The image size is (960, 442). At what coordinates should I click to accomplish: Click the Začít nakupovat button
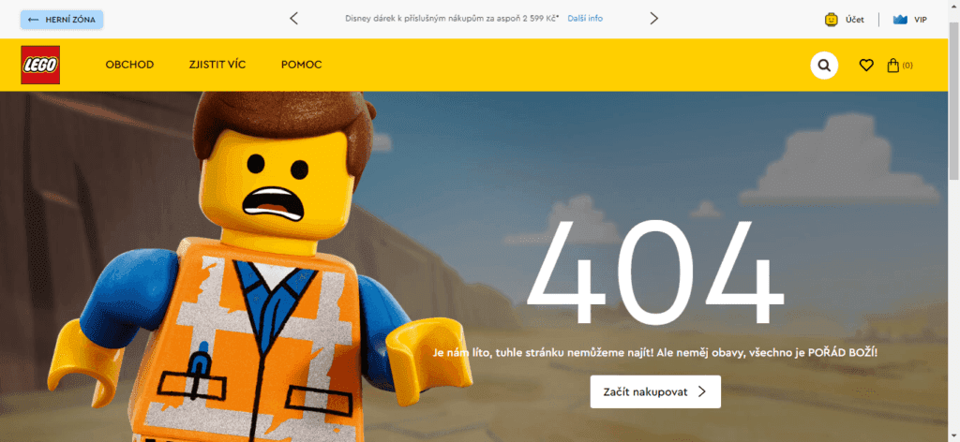pyautogui.click(x=655, y=391)
